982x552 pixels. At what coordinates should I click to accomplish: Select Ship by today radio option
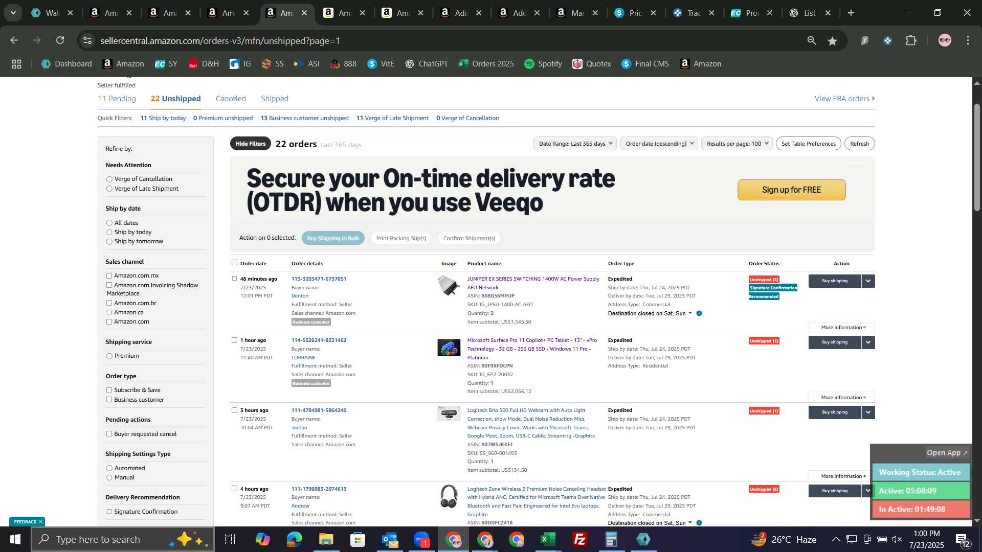point(109,233)
